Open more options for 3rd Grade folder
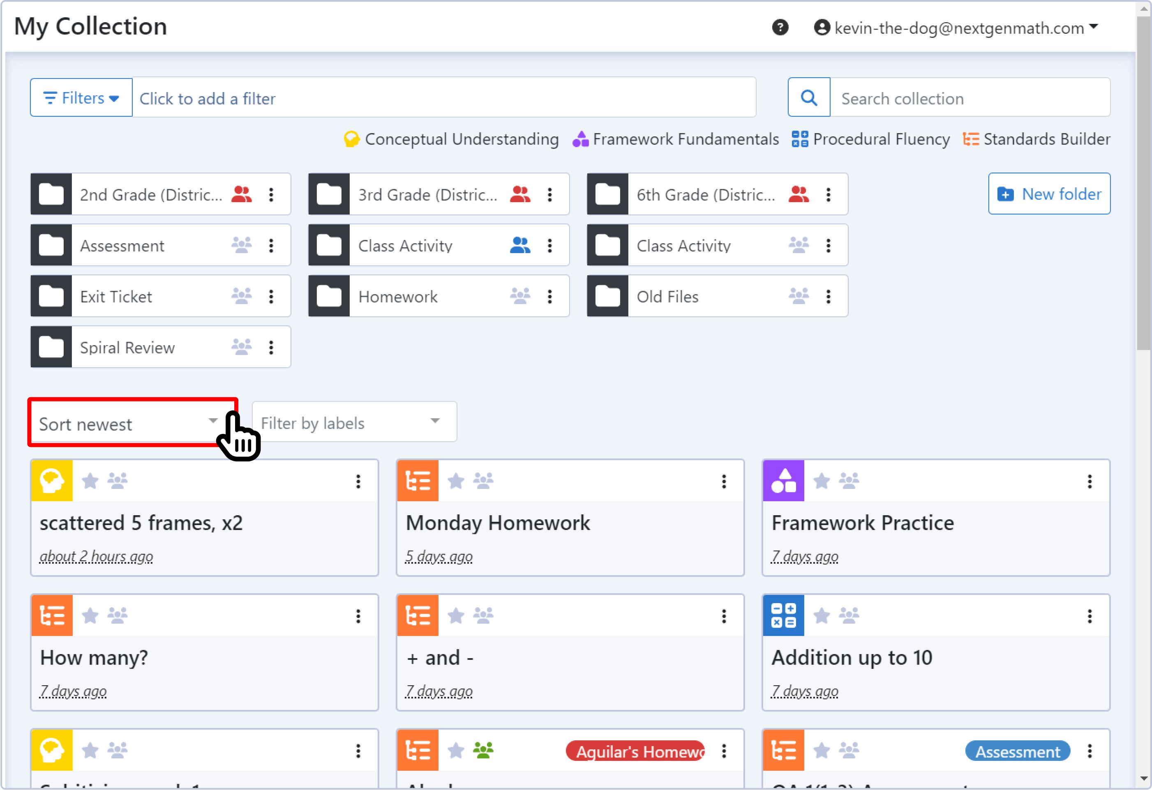1152x790 pixels. pyautogui.click(x=550, y=195)
